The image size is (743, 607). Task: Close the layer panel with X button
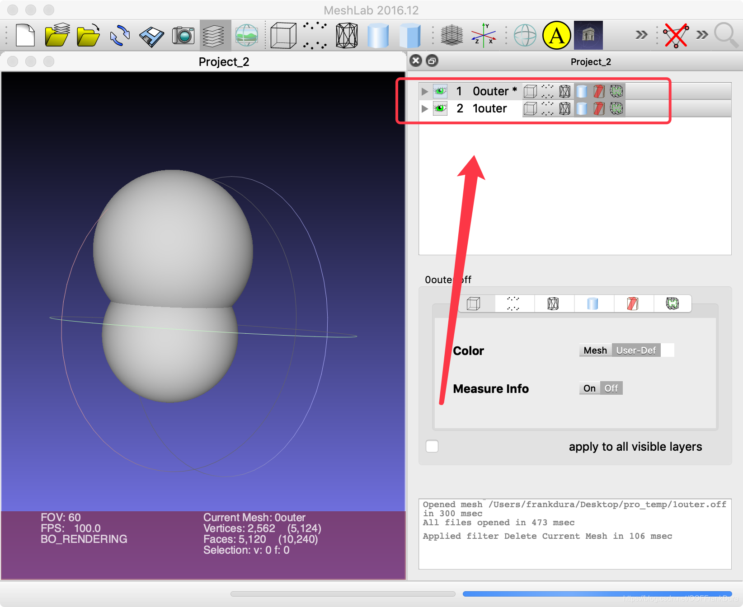coord(416,61)
